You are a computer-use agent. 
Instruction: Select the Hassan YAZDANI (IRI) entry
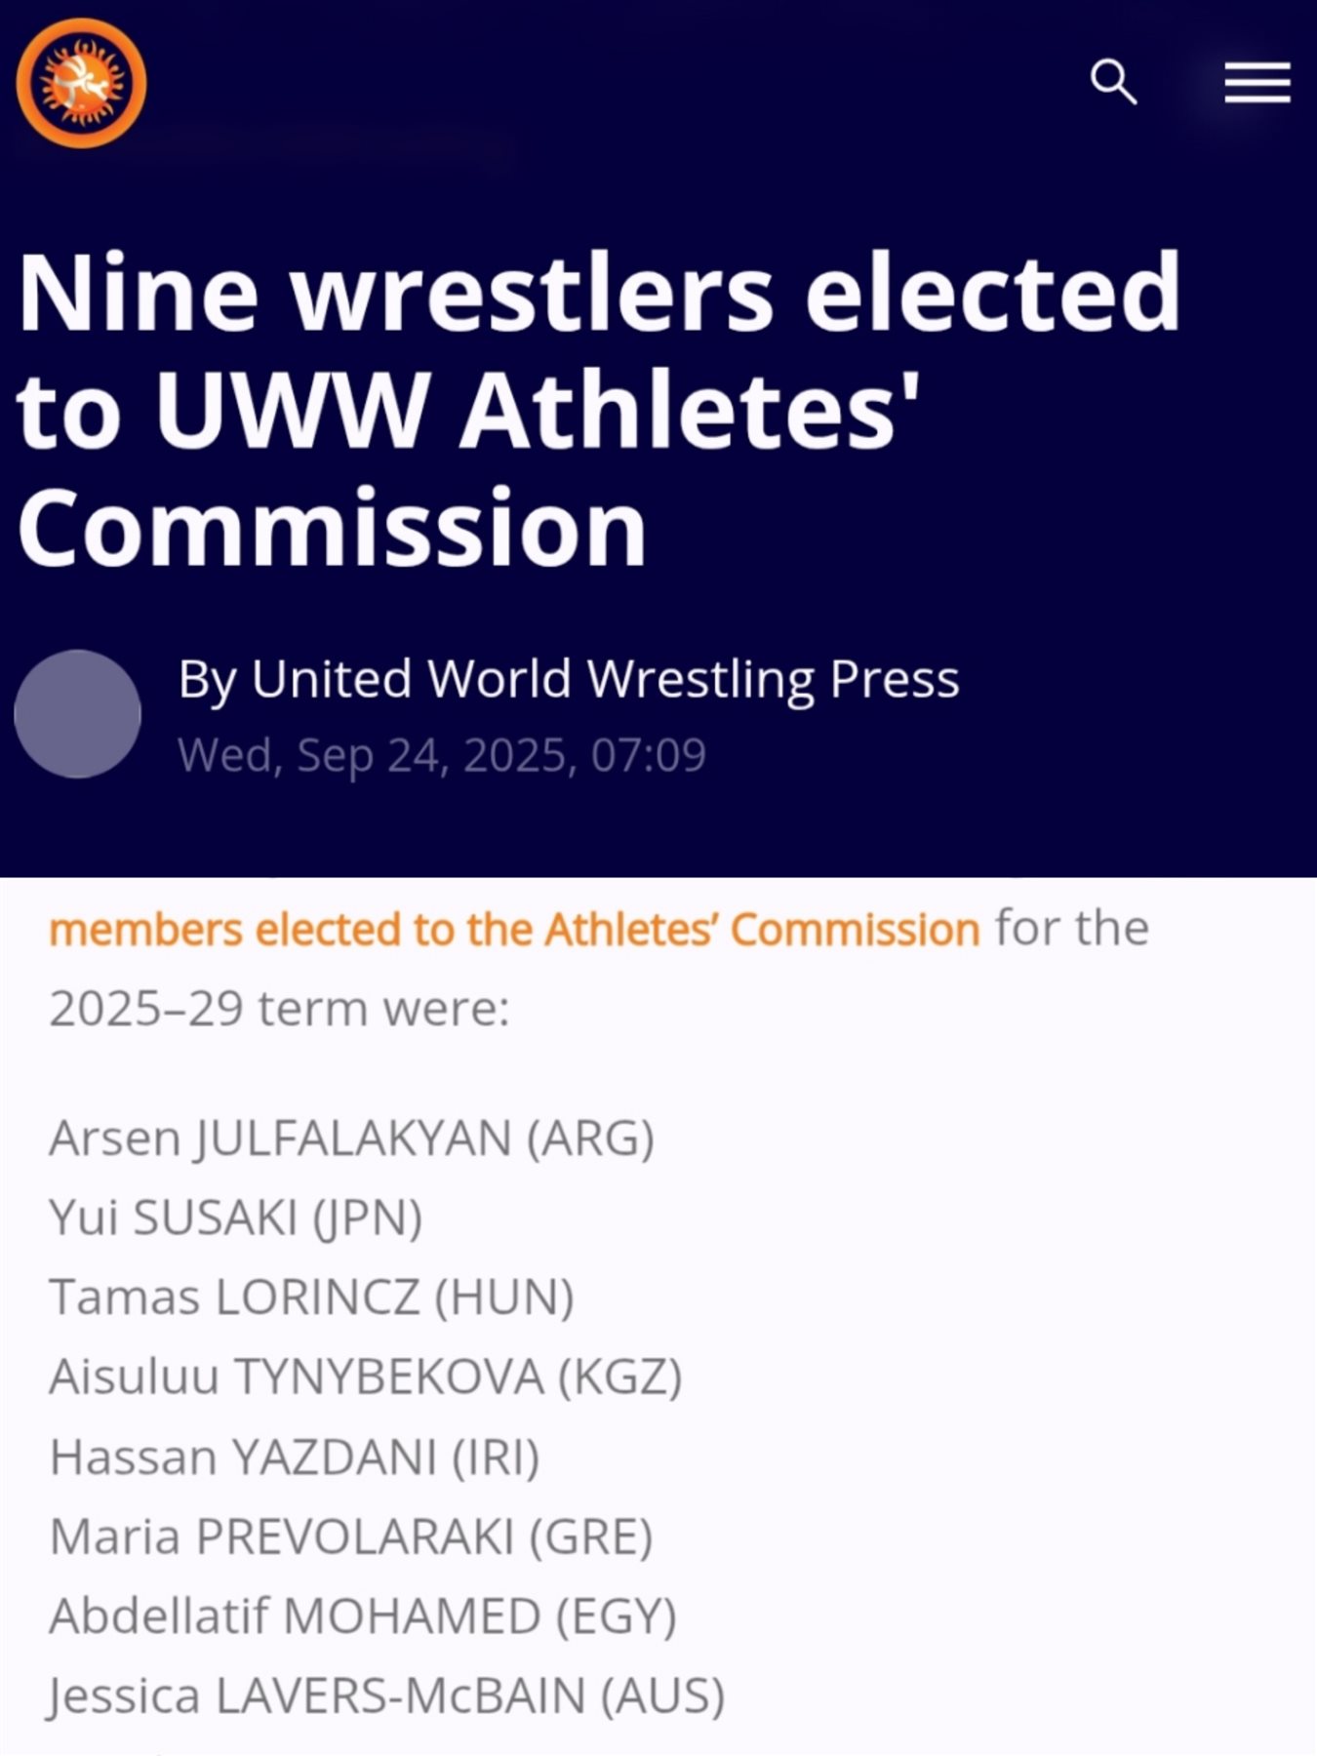pos(294,1457)
